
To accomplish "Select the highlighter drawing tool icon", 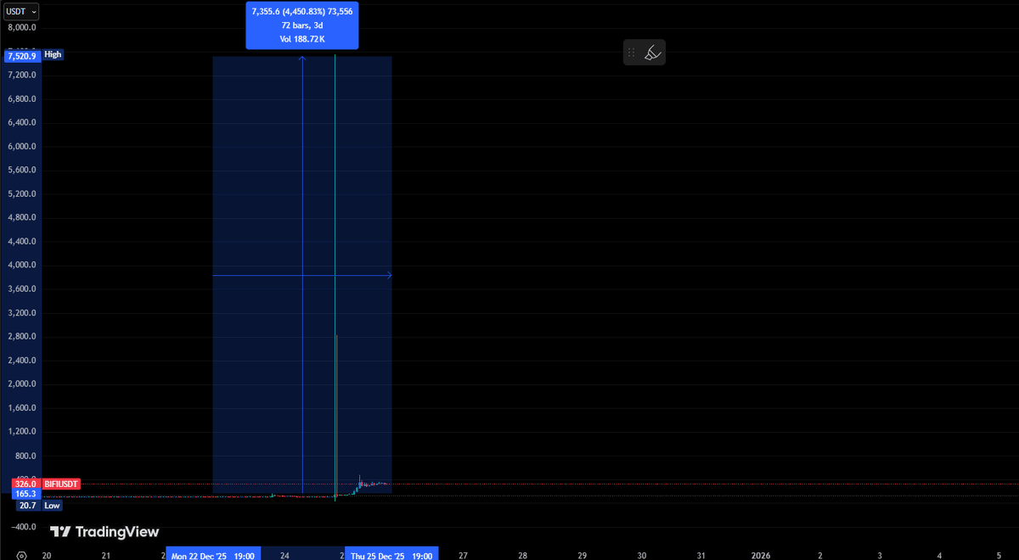I will pyautogui.click(x=652, y=53).
